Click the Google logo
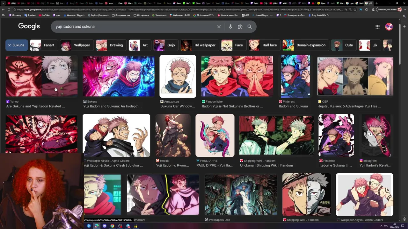This screenshot has width=408, height=229. click(29, 26)
